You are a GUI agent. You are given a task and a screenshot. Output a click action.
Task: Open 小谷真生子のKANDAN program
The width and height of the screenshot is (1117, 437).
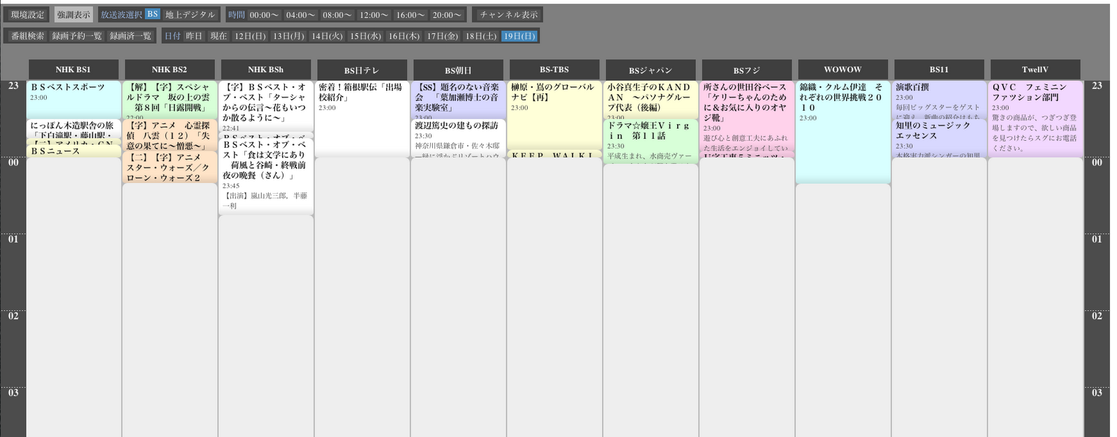tap(651, 100)
